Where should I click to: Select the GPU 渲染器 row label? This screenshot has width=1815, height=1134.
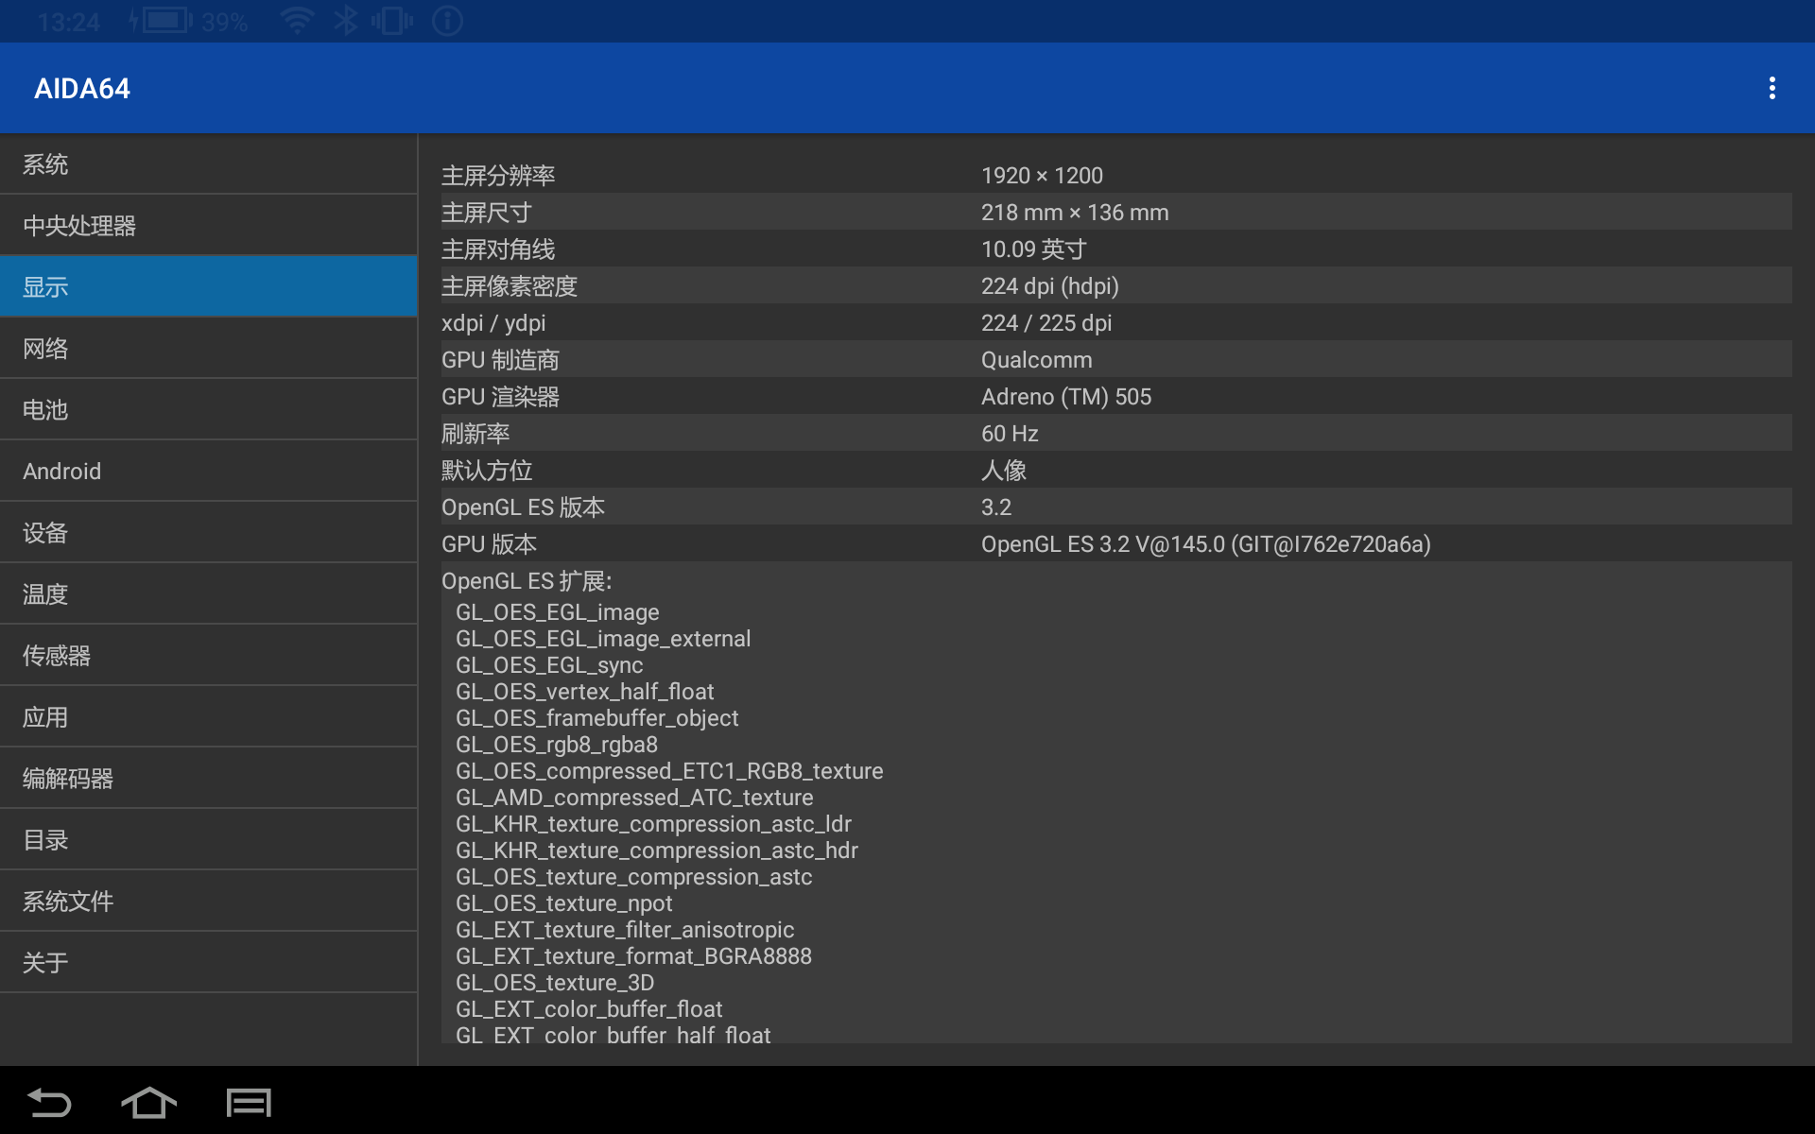(x=500, y=397)
